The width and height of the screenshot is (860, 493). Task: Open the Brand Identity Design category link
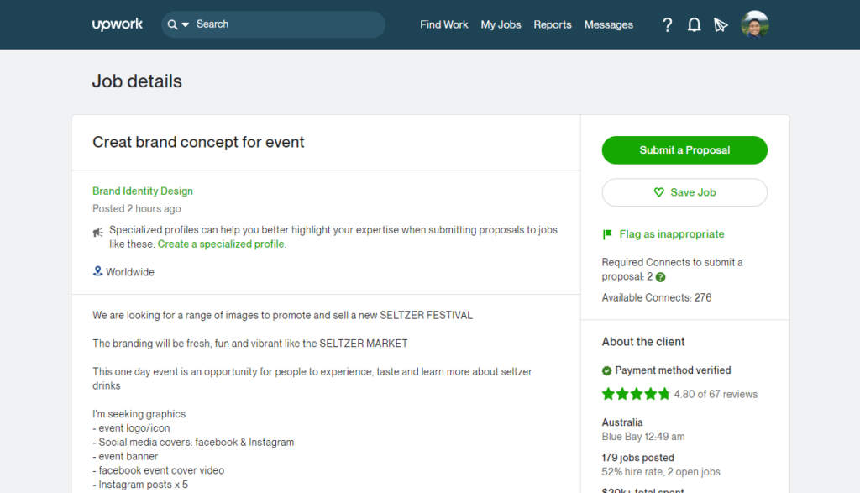pyautogui.click(x=143, y=191)
